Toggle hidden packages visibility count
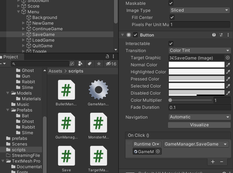The image size is (233, 173). click(x=111, y=64)
